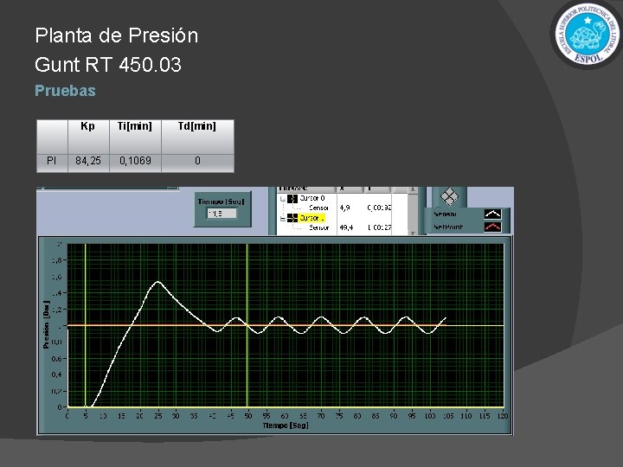
Task: Click the Presión [Bar] y-axis label
Action: point(47,325)
